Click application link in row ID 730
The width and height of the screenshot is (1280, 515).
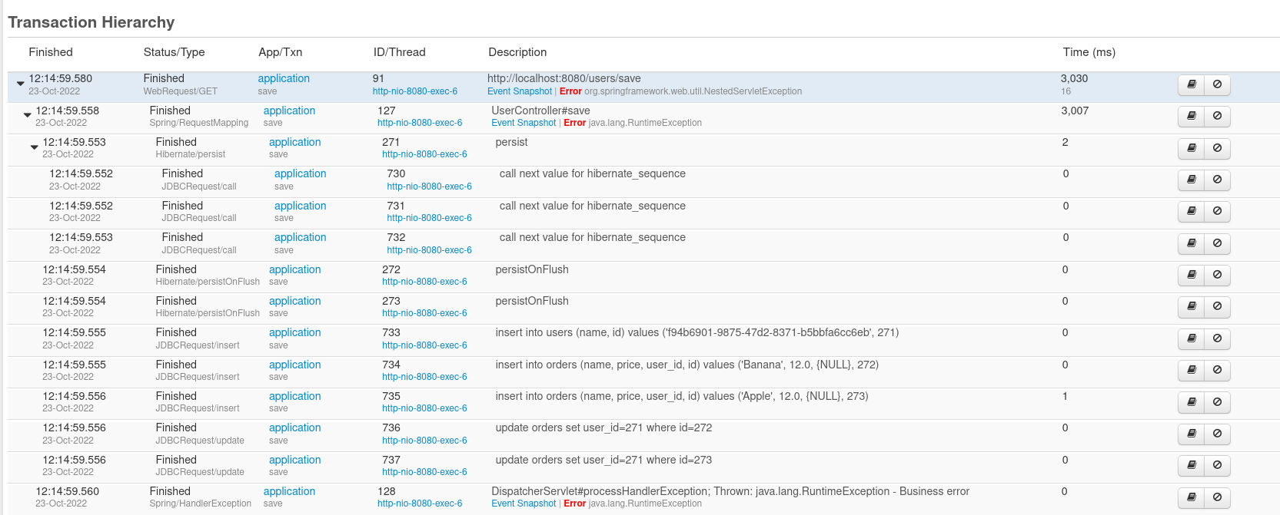point(301,173)
